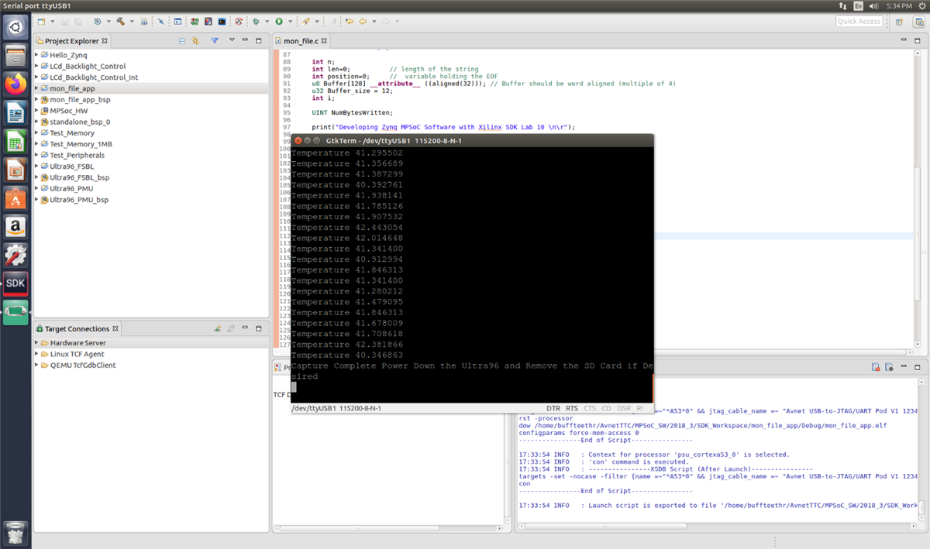
Task: Open the Run button dropdown arrow
Action: click(x=291, y=22)
